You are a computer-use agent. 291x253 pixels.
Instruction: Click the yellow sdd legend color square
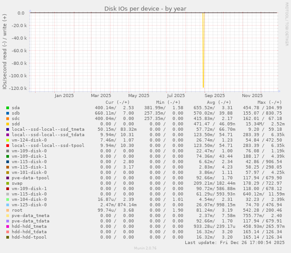coord(8,124)
